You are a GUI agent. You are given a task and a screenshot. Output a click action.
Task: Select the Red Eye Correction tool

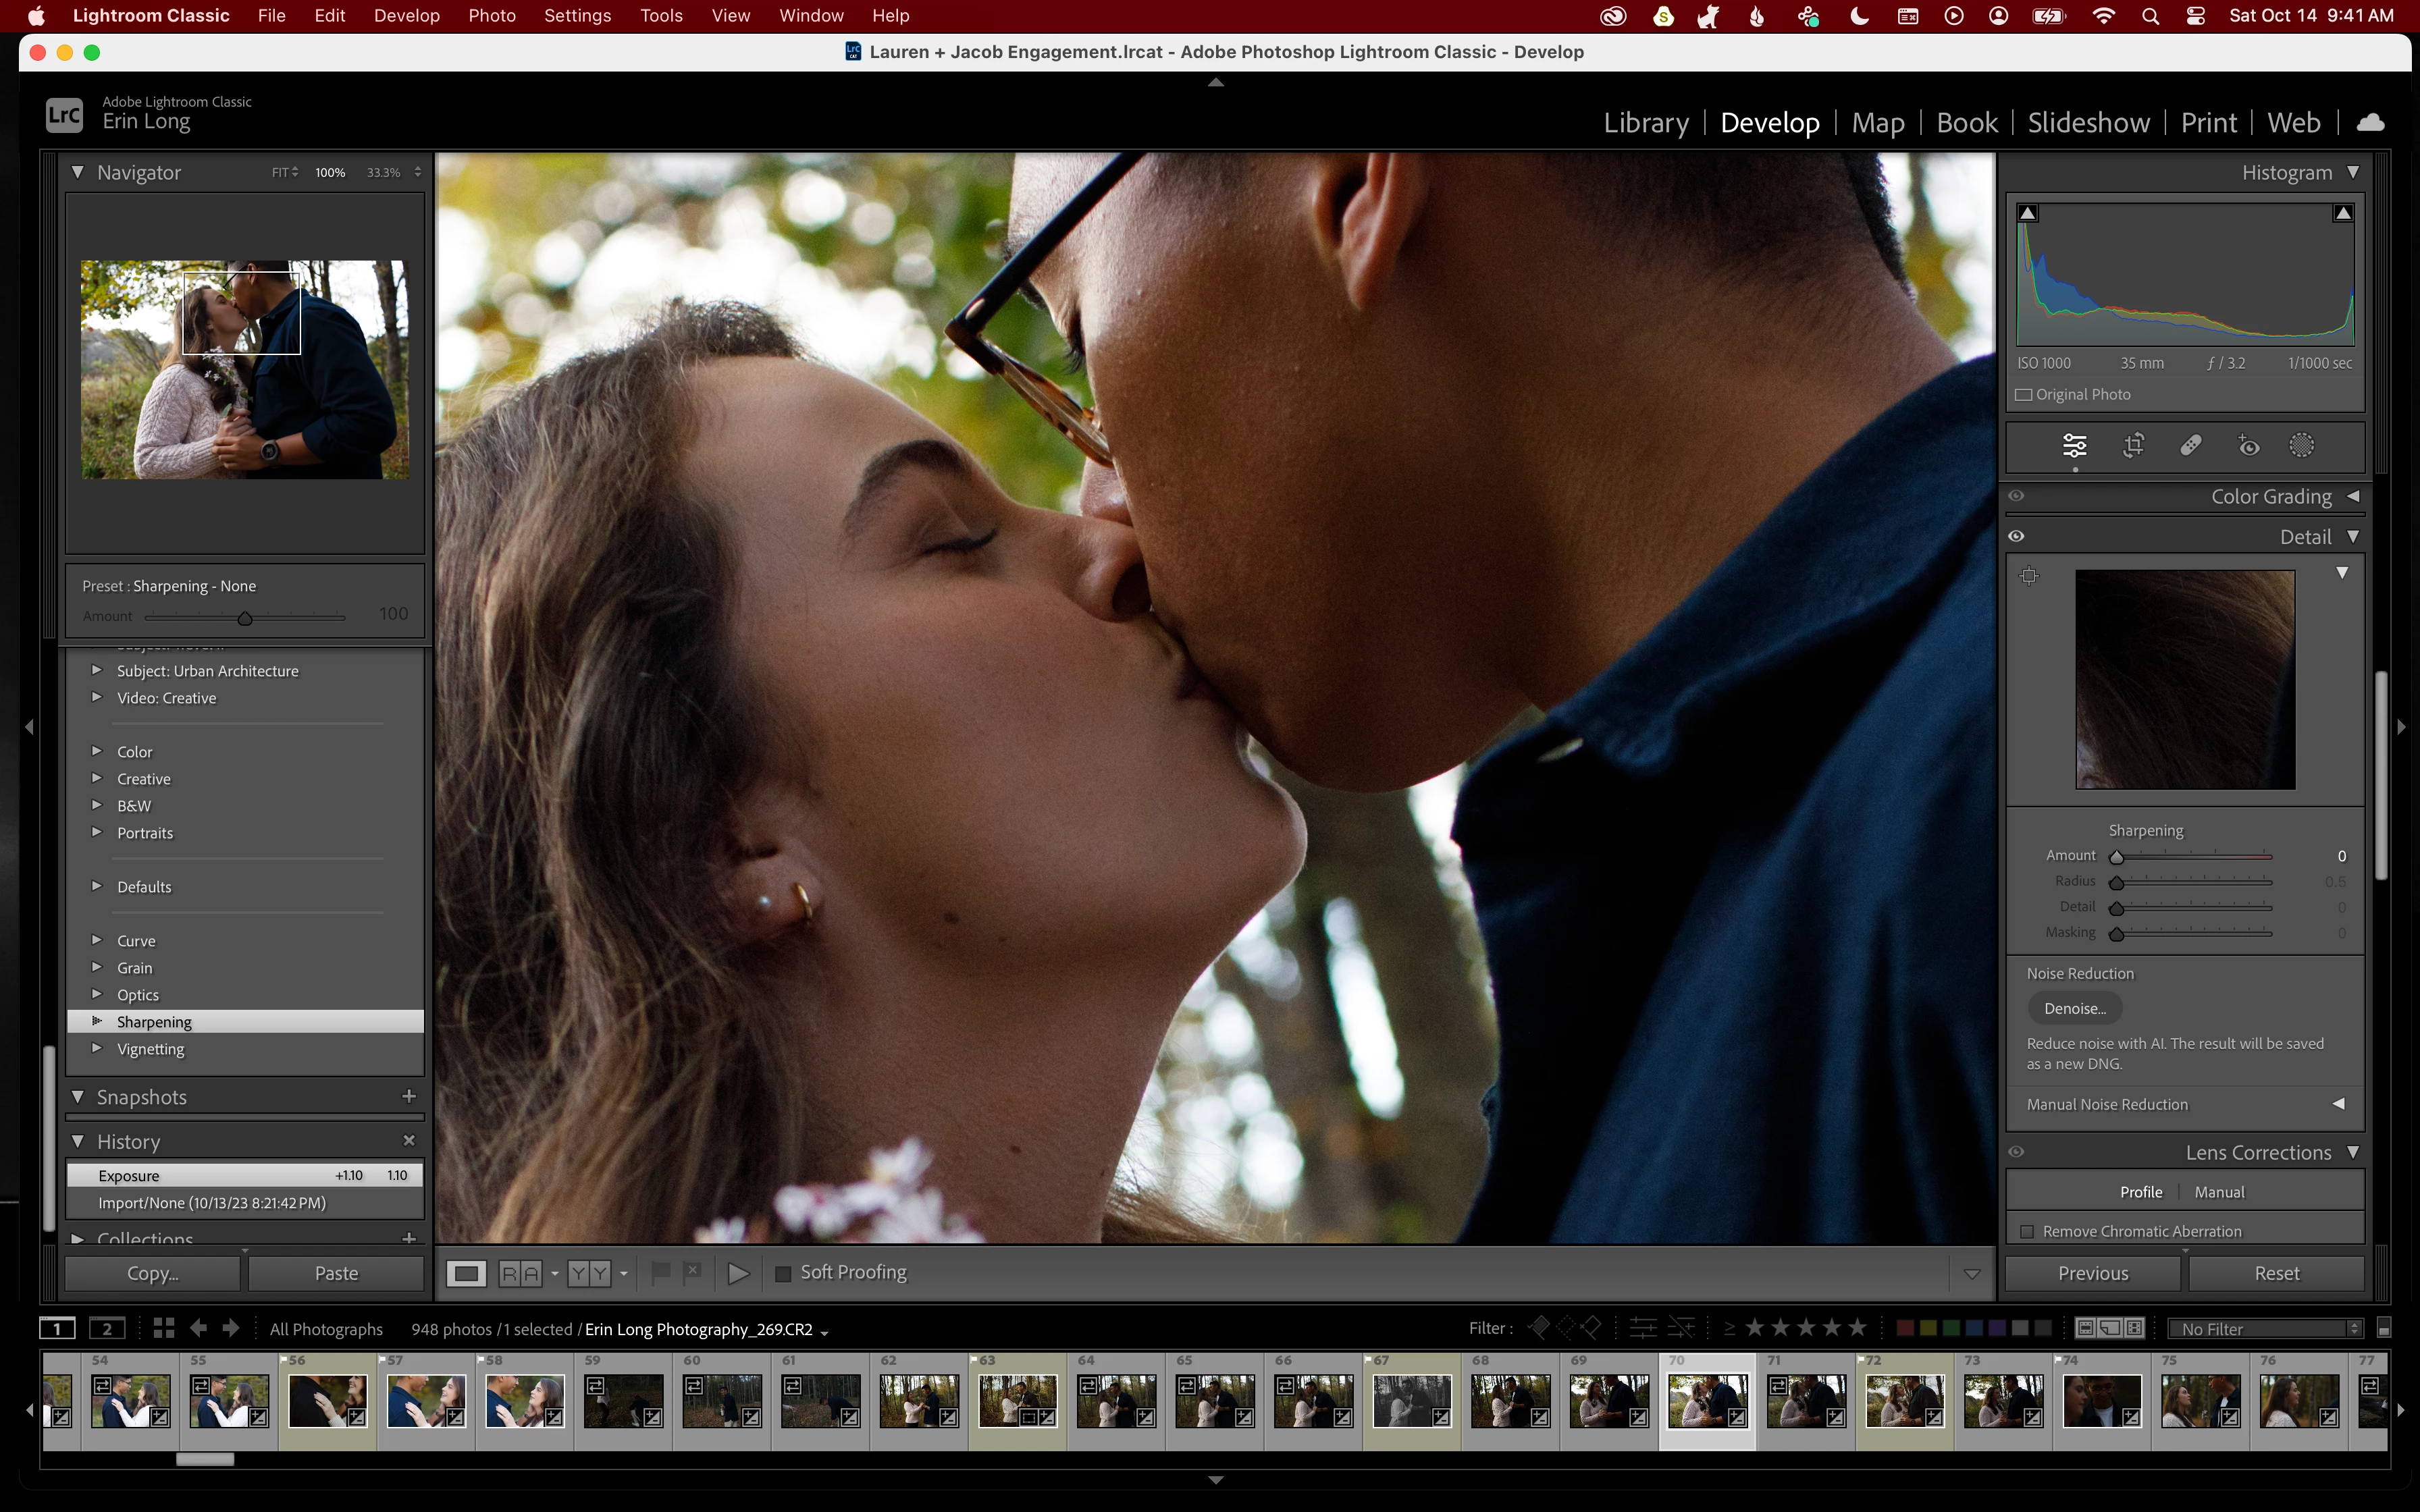[x=2248, y=446]
